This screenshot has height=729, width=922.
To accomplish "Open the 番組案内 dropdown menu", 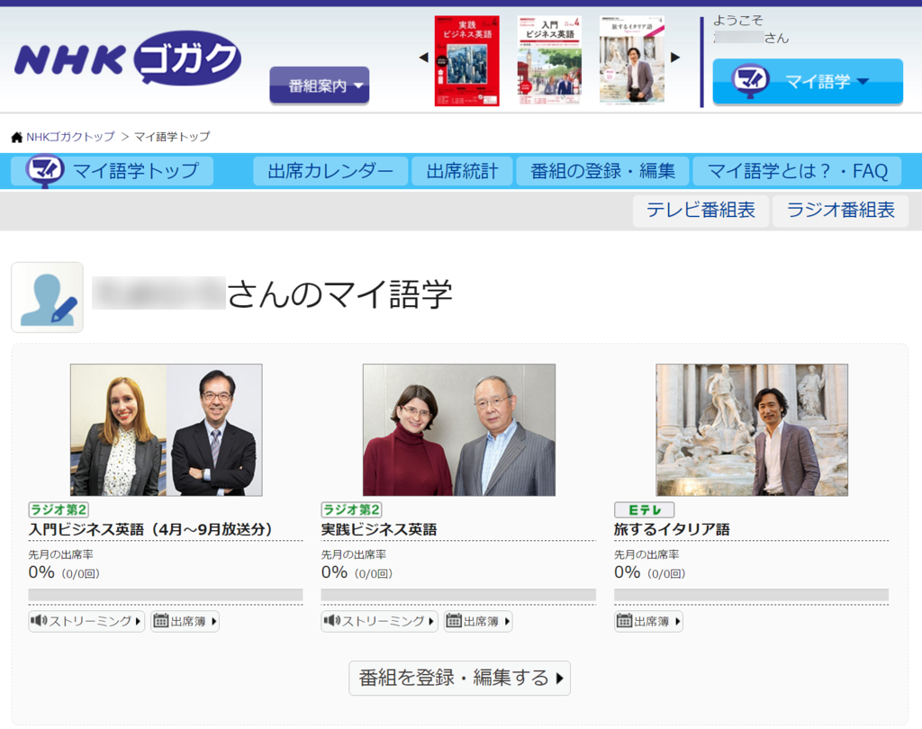I will point(320,85).
